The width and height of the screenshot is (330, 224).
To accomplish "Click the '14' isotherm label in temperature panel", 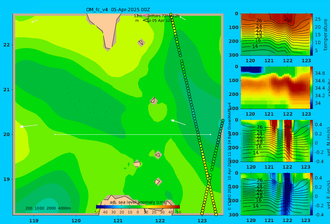I will coord(255,46).
